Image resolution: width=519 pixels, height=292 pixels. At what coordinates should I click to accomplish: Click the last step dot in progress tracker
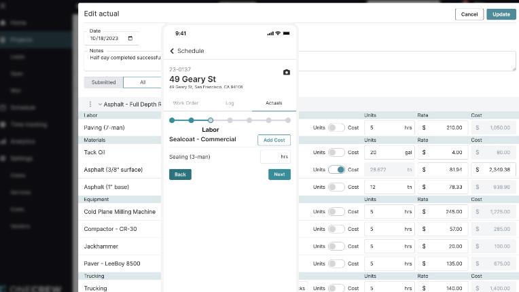[288, 120]
